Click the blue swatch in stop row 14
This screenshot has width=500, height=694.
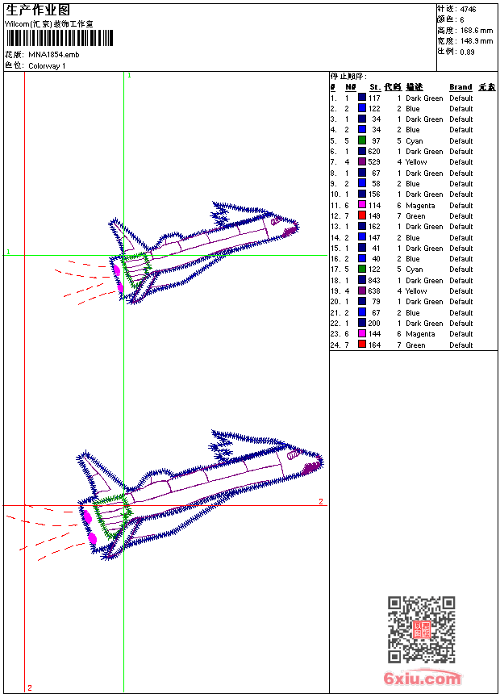coord(362,237)
